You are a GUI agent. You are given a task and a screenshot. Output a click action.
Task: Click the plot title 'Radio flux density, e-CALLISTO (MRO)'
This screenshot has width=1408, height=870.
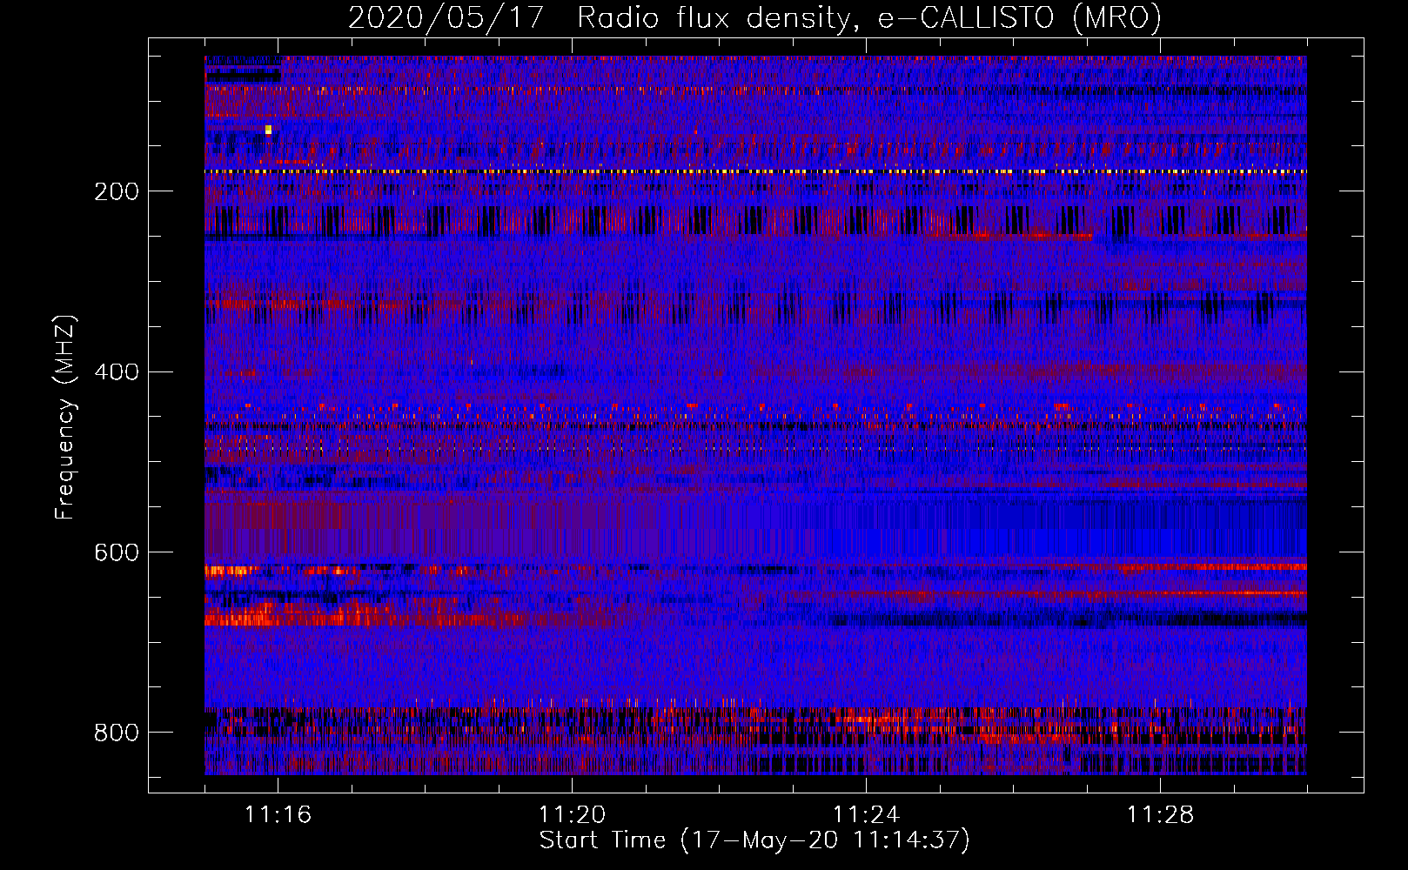(869, 17)
